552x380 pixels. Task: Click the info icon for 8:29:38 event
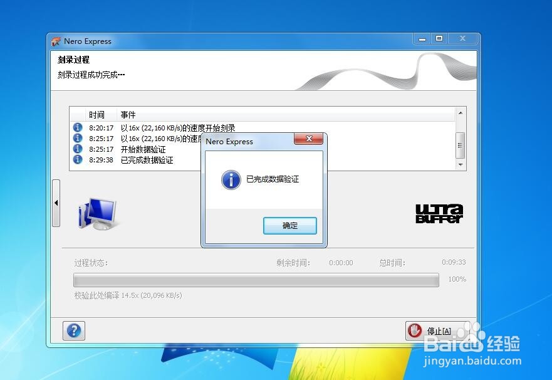coord(78,159)
